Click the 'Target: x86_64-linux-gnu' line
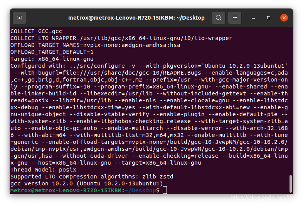 tap(52, 59)
